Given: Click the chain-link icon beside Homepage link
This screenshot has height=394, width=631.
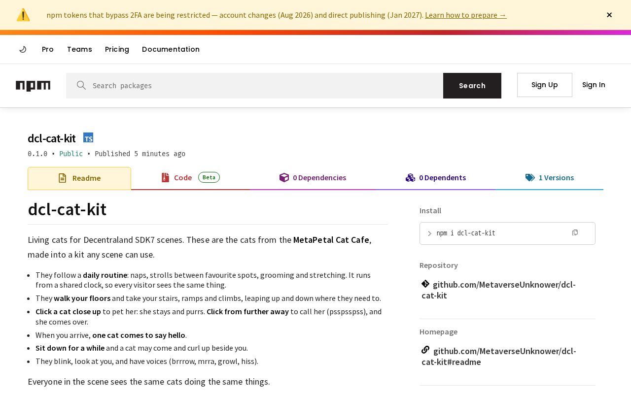Looking at the screenshot, I should click(x=425, y=350).
